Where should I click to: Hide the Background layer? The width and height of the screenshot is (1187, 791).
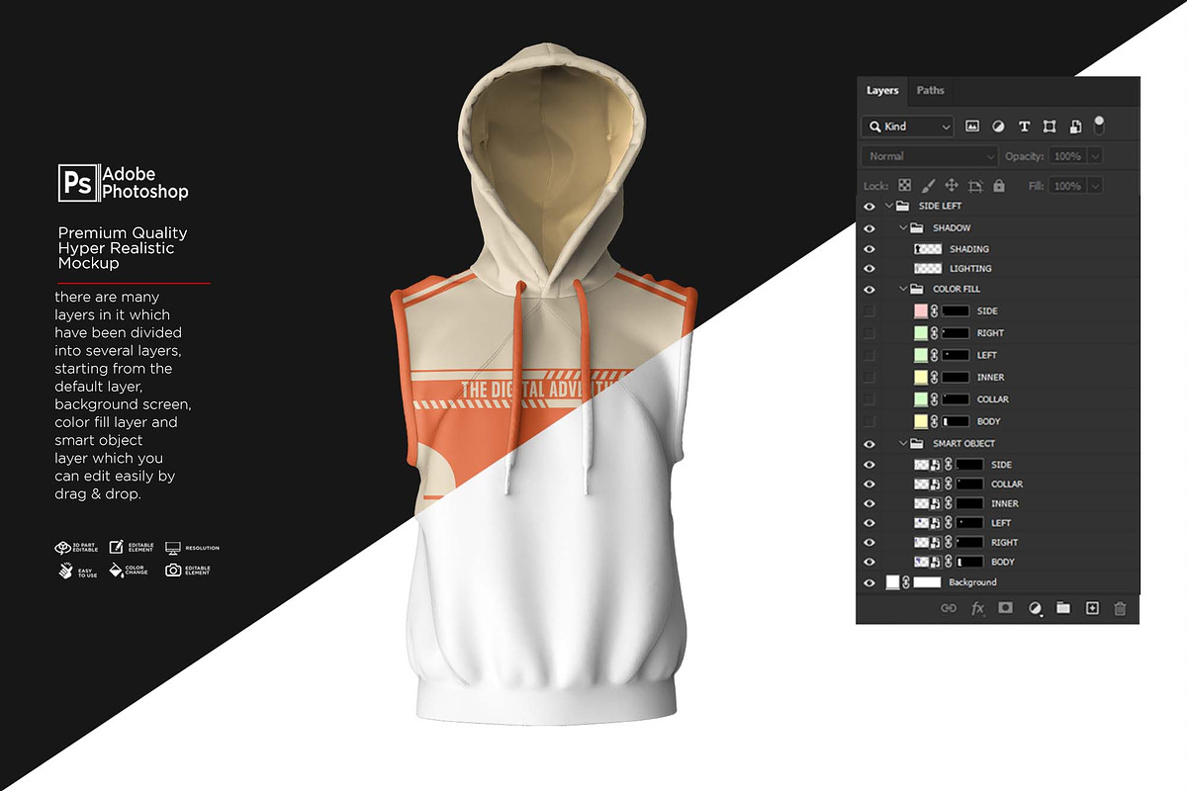tap(869, 582)
